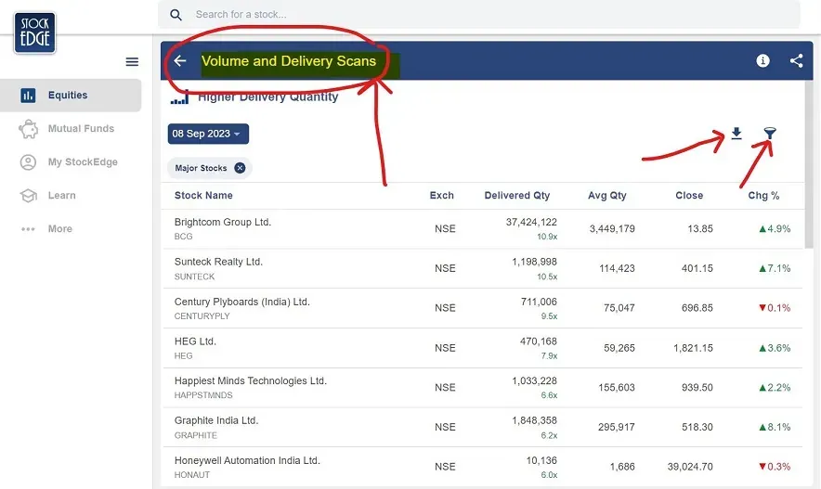Screen dimensions: 821x489
Task: Click Graphite close price 518.30
Action: tap(697, 427)
